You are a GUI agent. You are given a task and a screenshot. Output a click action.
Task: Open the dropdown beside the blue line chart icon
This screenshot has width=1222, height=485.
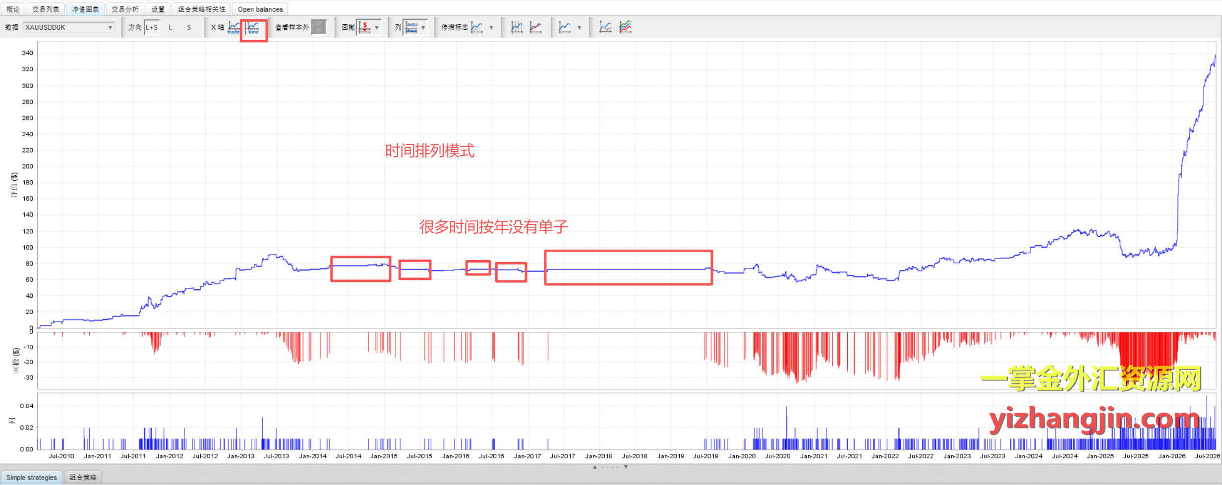coord(579,27)
